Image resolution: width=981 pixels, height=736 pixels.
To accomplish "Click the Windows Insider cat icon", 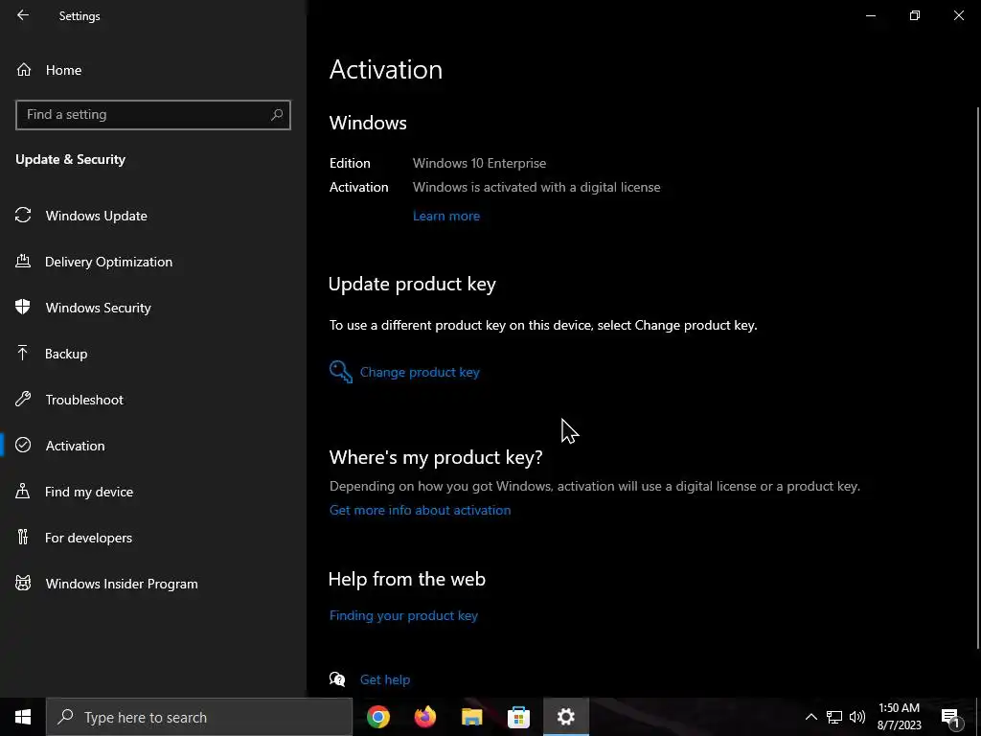I will (23, 584).
